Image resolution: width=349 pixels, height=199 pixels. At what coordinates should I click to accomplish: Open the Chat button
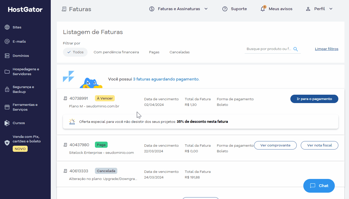319,186
